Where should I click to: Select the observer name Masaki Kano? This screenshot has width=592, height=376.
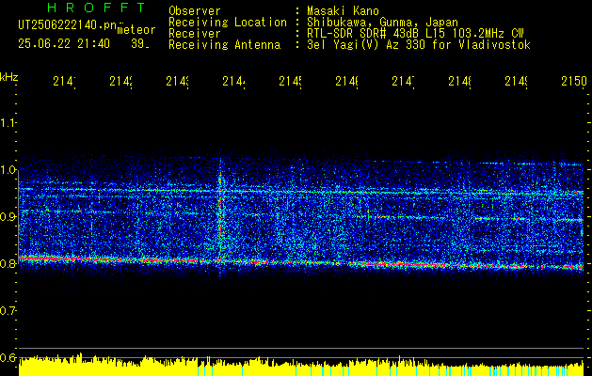pos(343,10)
